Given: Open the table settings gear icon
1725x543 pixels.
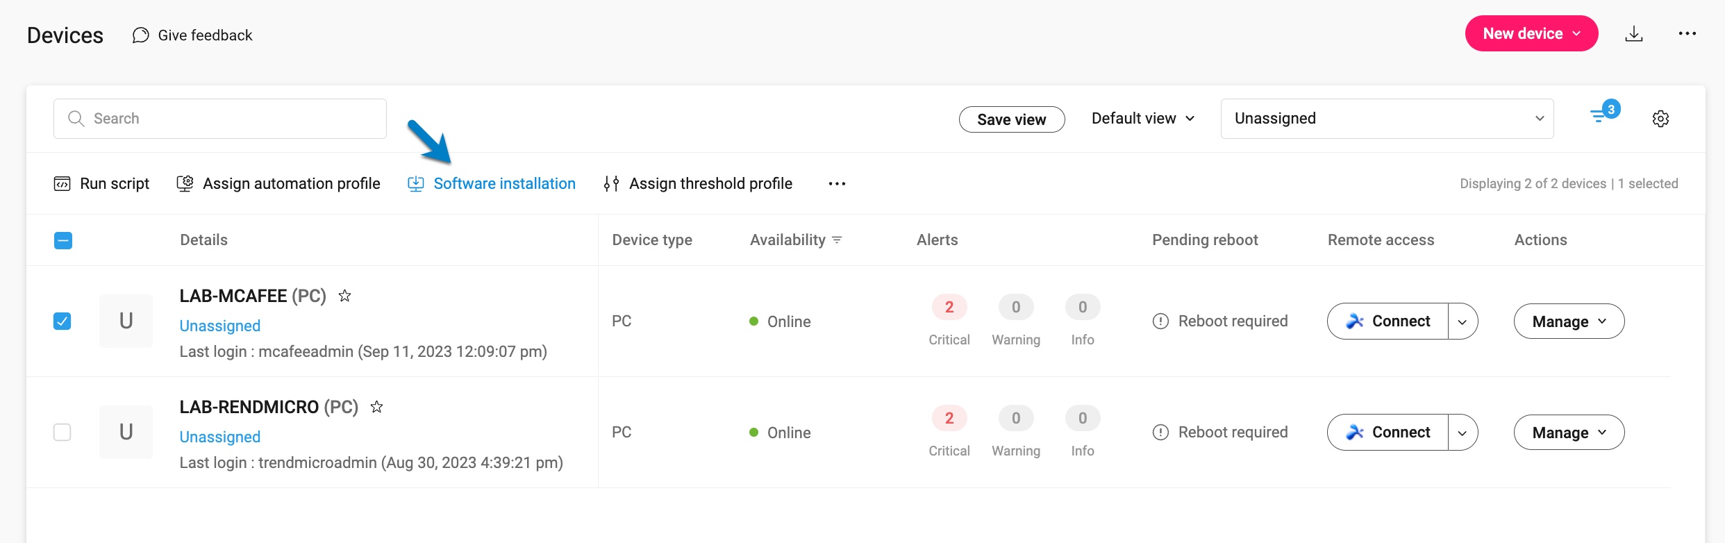Looking at the screenshot, I should click(1660, 119).
